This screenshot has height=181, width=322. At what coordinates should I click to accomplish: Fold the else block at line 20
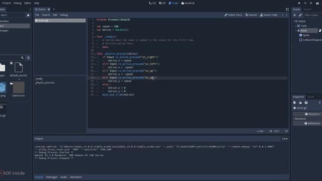pos(95,84)
